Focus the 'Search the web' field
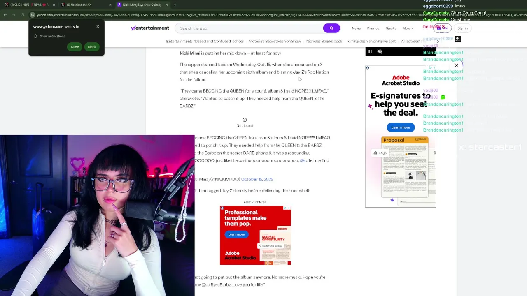Viewport: 527px width, 296px height. click(250, 28)
